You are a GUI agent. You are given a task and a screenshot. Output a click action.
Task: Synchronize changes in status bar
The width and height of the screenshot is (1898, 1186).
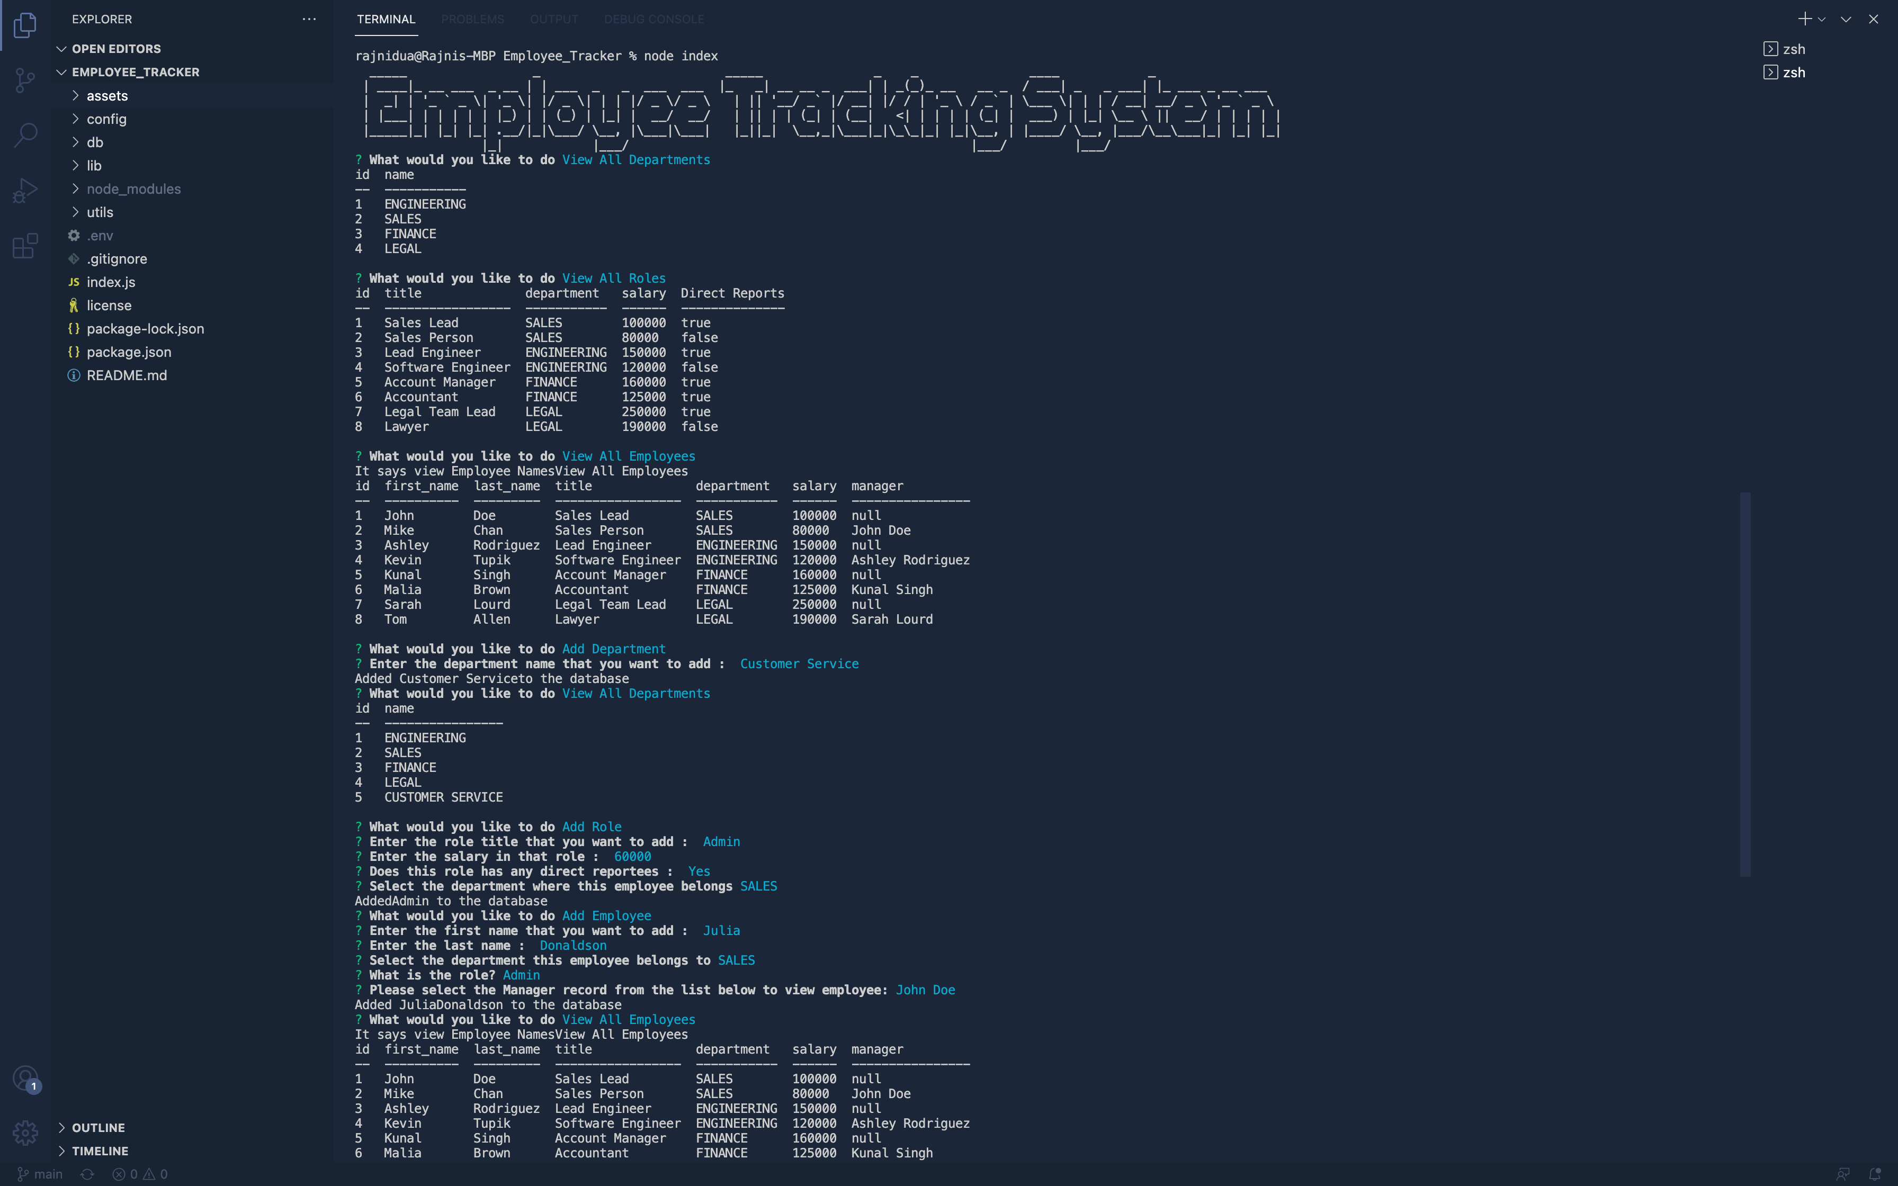click(87, 1174)
